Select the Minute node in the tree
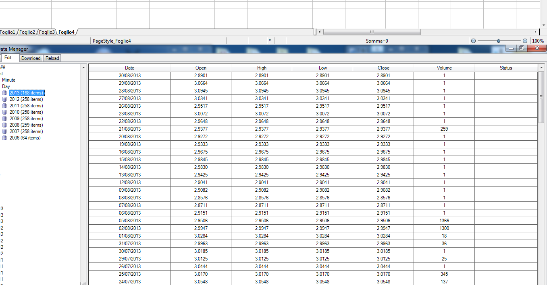This screenshot has width=547, height=285. coord(8,80)
